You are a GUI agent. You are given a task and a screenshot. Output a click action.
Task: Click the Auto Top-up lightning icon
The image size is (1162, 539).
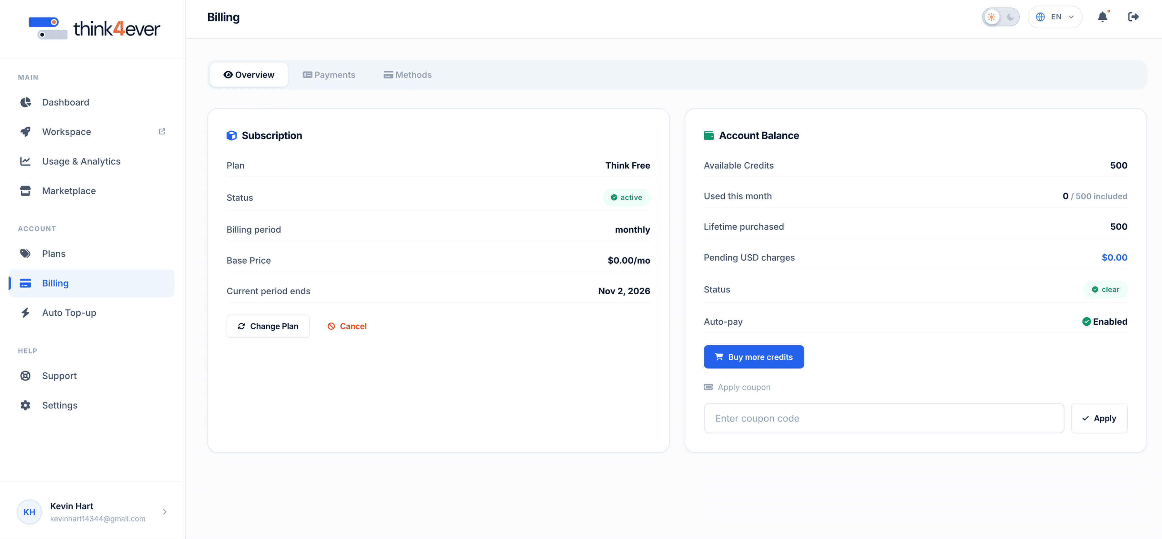(x=25, y=312)
